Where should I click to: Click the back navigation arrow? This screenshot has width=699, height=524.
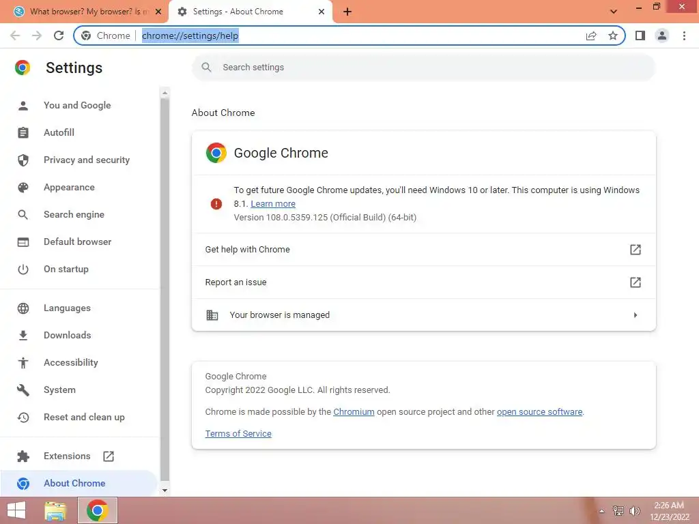[x=15, y=35]
